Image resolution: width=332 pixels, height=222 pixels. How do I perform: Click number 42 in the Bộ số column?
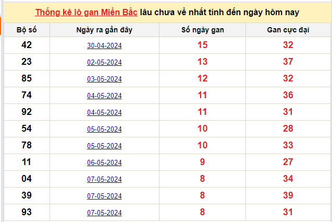(27, 45)
